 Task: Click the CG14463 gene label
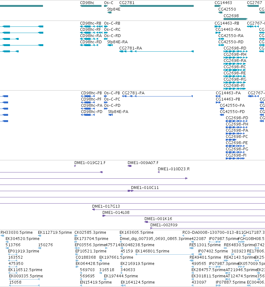tap(223, 3)
